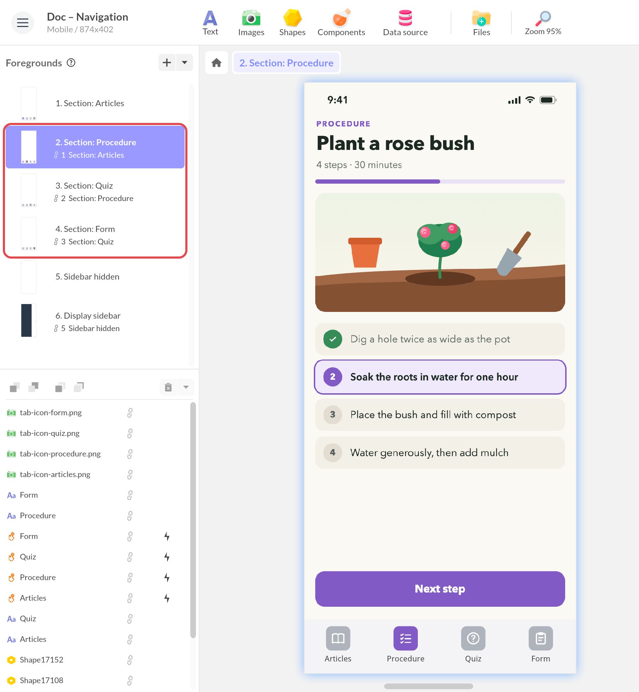Select foreground 3. Section: Quiz

95,190
